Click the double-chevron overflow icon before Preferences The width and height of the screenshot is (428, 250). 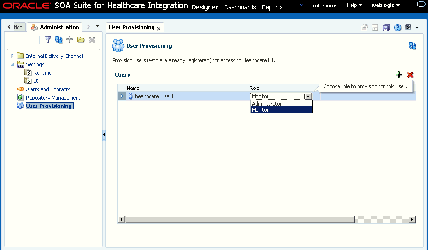tap(301, 5)
